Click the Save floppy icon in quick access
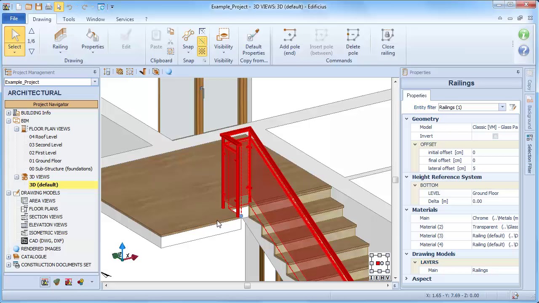 (39, 7)
